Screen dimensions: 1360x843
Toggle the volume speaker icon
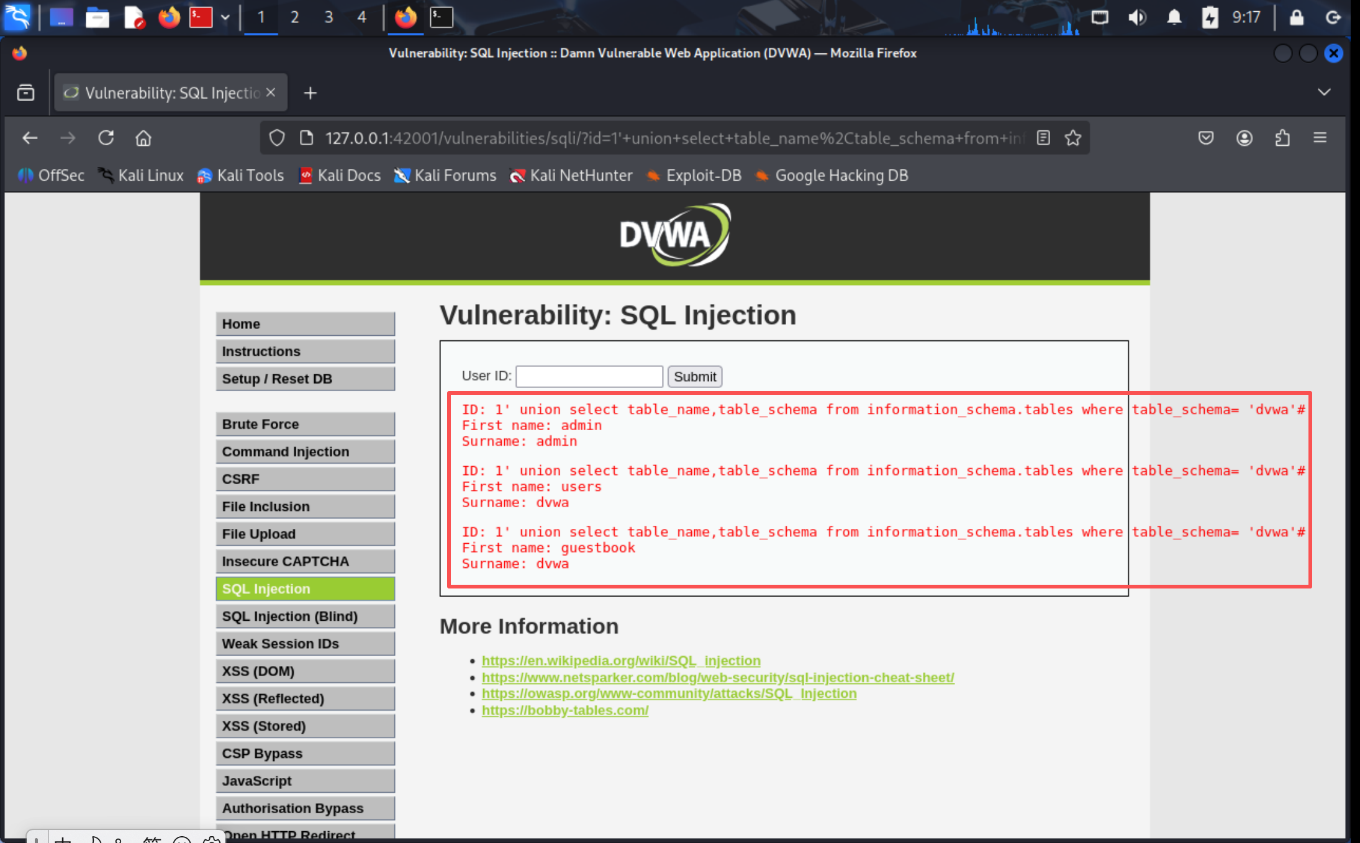1136,17
